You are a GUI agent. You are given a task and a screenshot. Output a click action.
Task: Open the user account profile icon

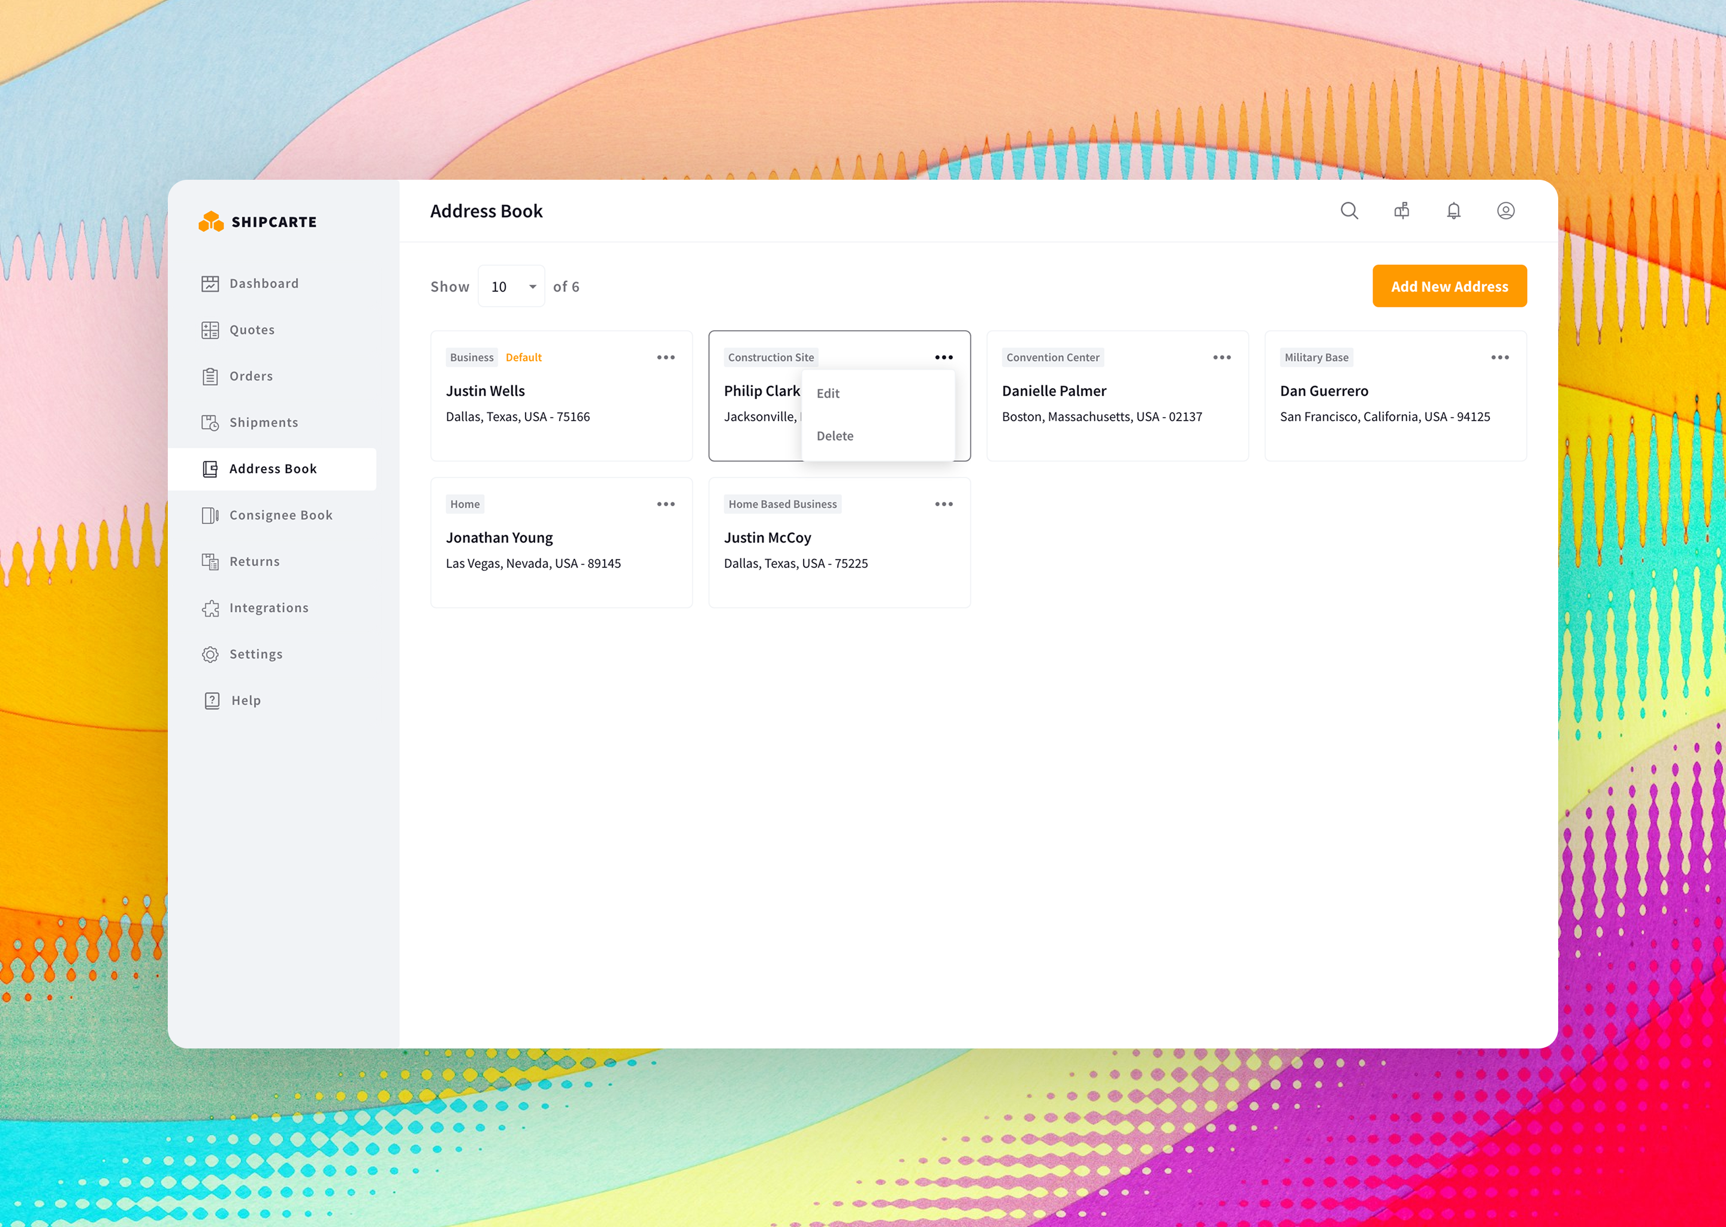tap(1505, 211)
